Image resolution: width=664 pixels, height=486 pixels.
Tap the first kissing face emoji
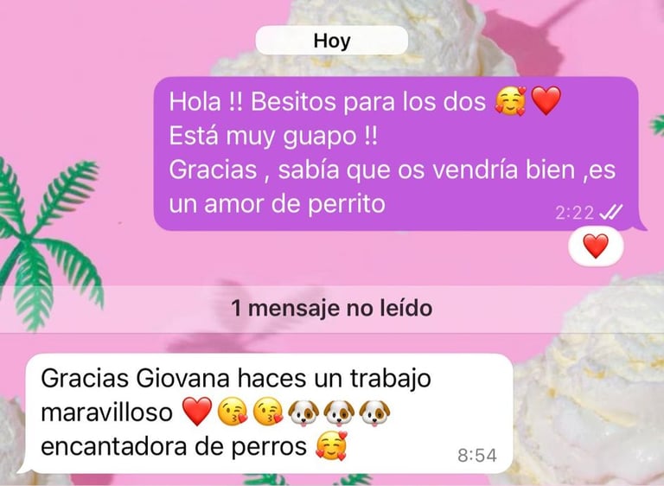point(233,412)
